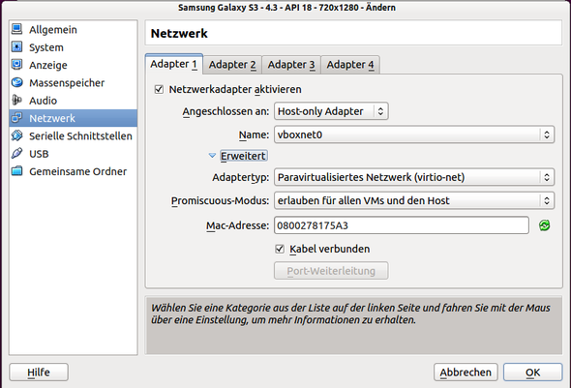Select the System chip icon

click(16, 47)
